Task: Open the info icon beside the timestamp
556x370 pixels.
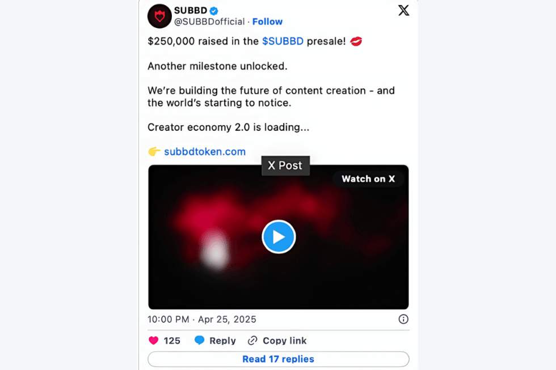Action: point(403,320)
